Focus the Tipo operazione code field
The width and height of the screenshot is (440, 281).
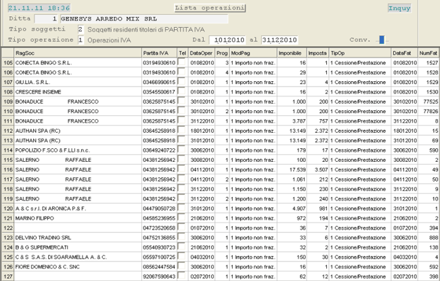point(81,40)
